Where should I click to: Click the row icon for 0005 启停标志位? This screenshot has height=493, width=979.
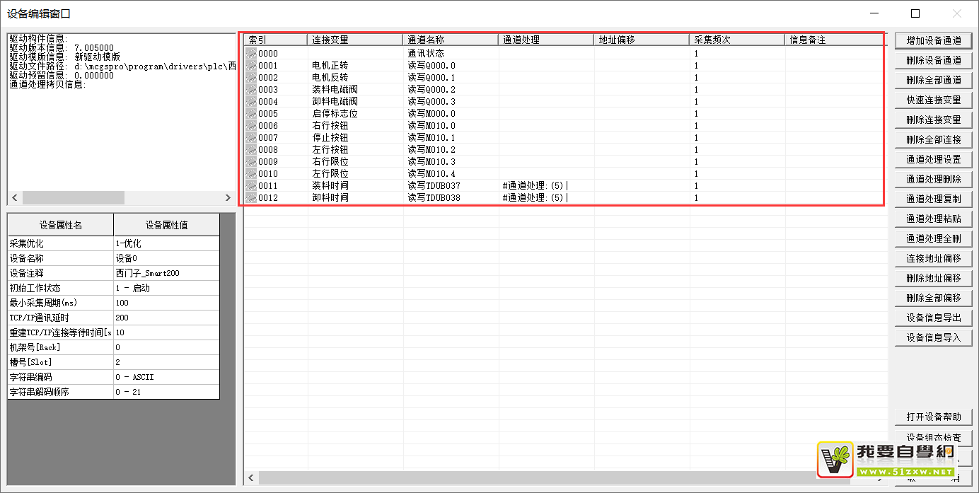pyautogui.click(x=251, y=114)
